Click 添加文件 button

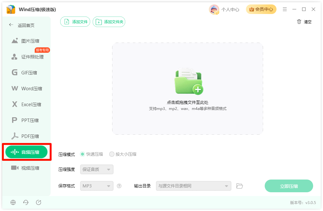point(75,22)
